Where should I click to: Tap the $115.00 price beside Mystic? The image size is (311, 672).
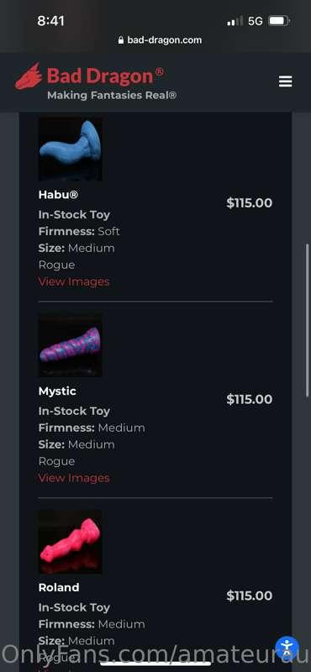pos(250,400)
